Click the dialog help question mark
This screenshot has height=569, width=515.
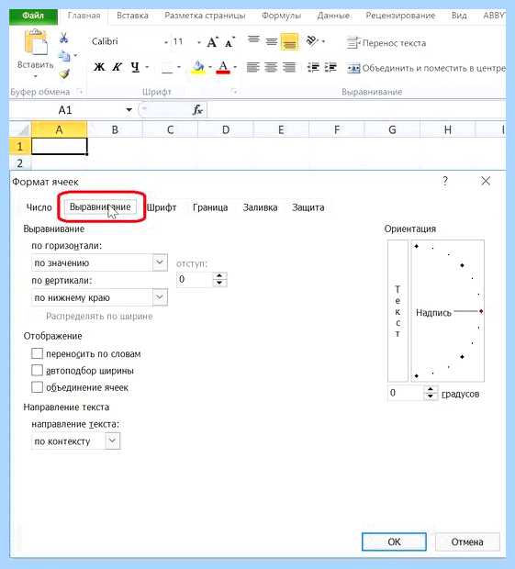tap(445, 181)
